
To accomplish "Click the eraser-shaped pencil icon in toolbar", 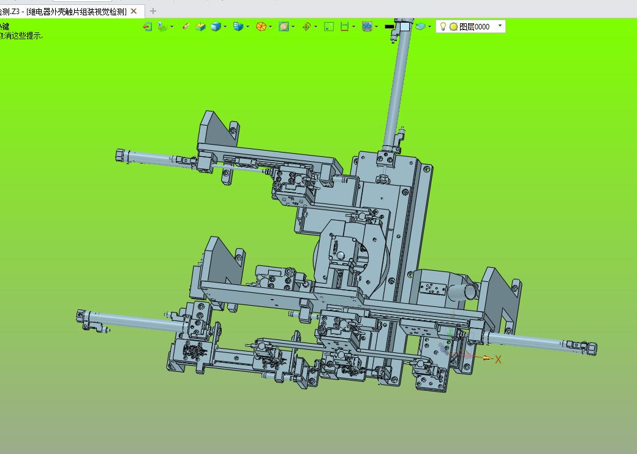I will click(186, 26).
